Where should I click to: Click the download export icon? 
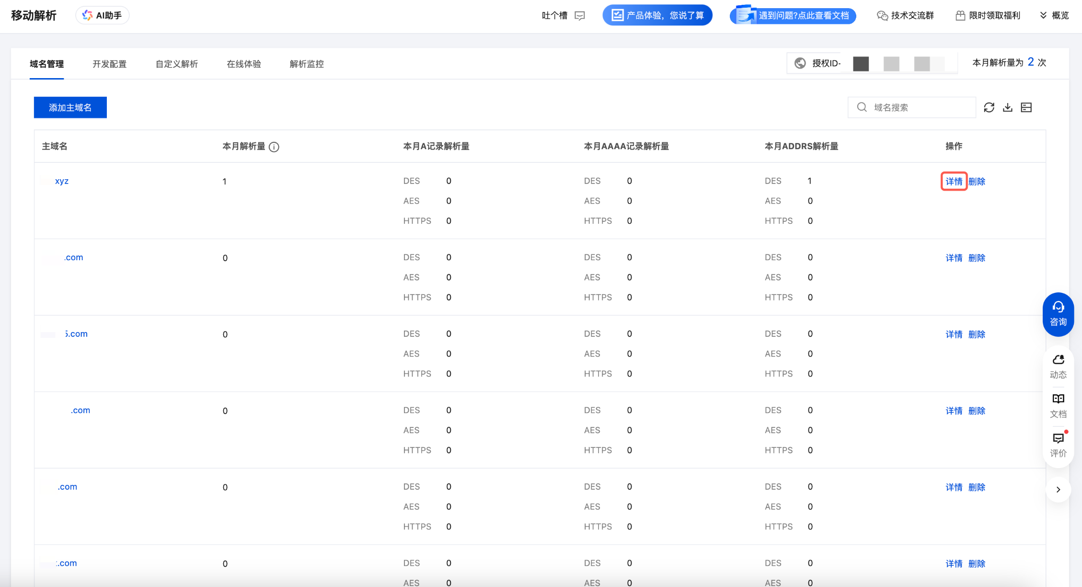coord(1008,107)
